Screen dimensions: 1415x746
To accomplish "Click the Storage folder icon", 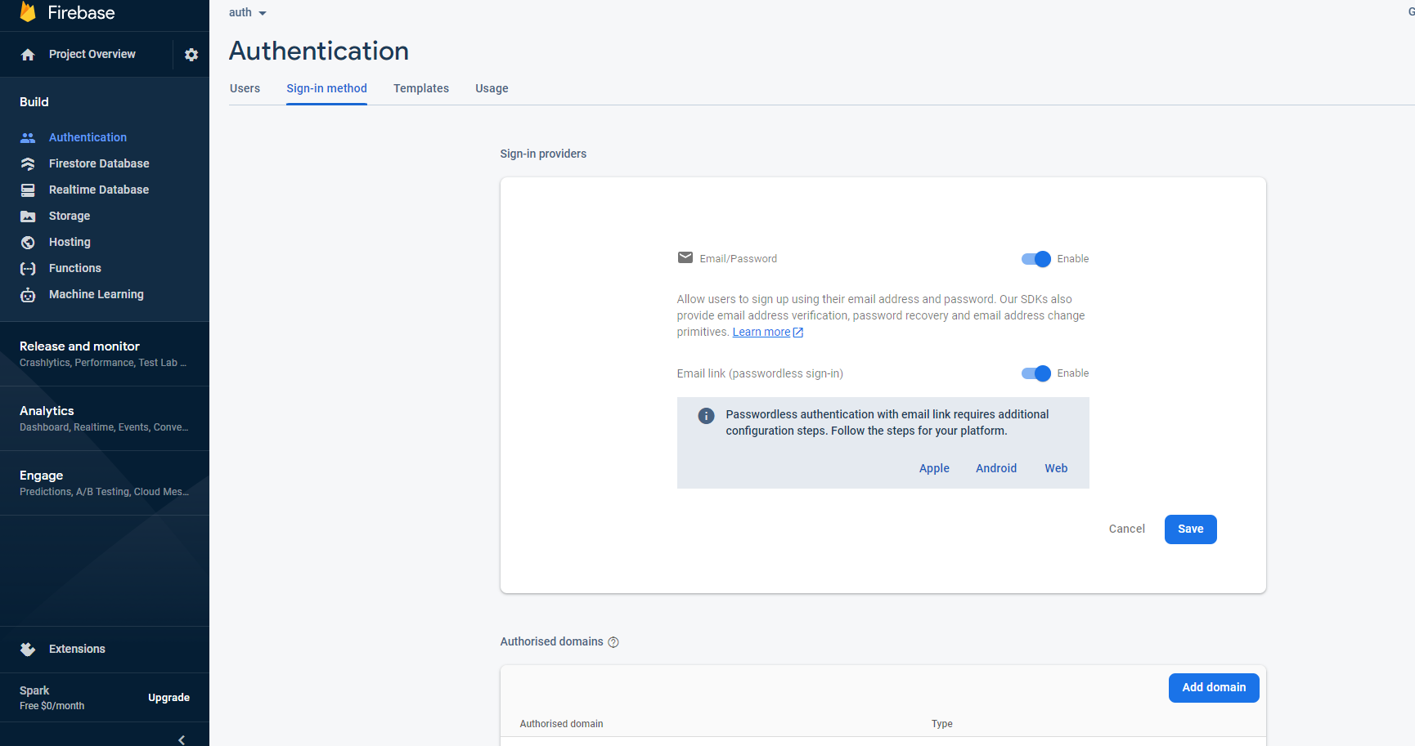I will pos(28,217).
